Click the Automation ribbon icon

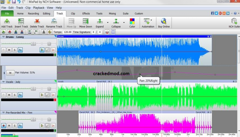pos(147,21)
